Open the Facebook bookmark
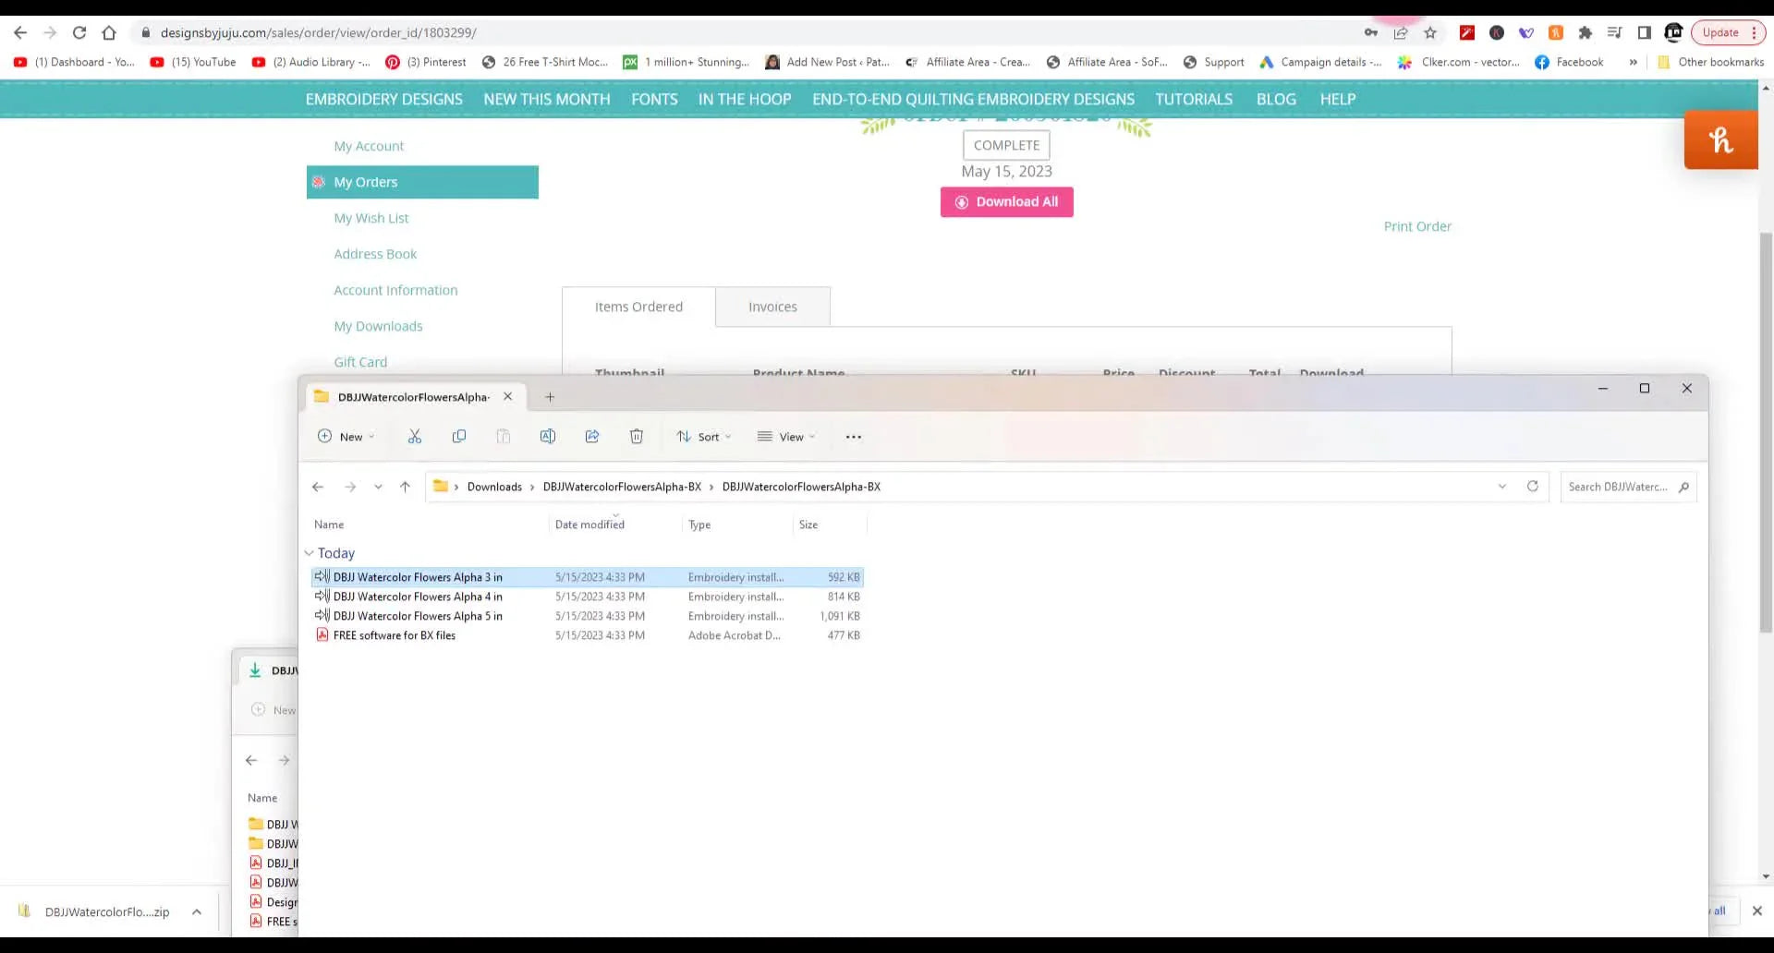This screenshot has height=953, width=1774. (1570, 62)
